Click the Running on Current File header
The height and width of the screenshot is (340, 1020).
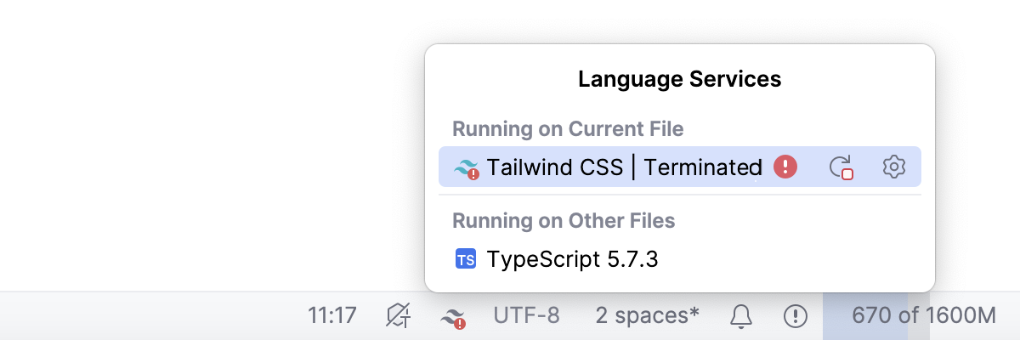(568, 129)
